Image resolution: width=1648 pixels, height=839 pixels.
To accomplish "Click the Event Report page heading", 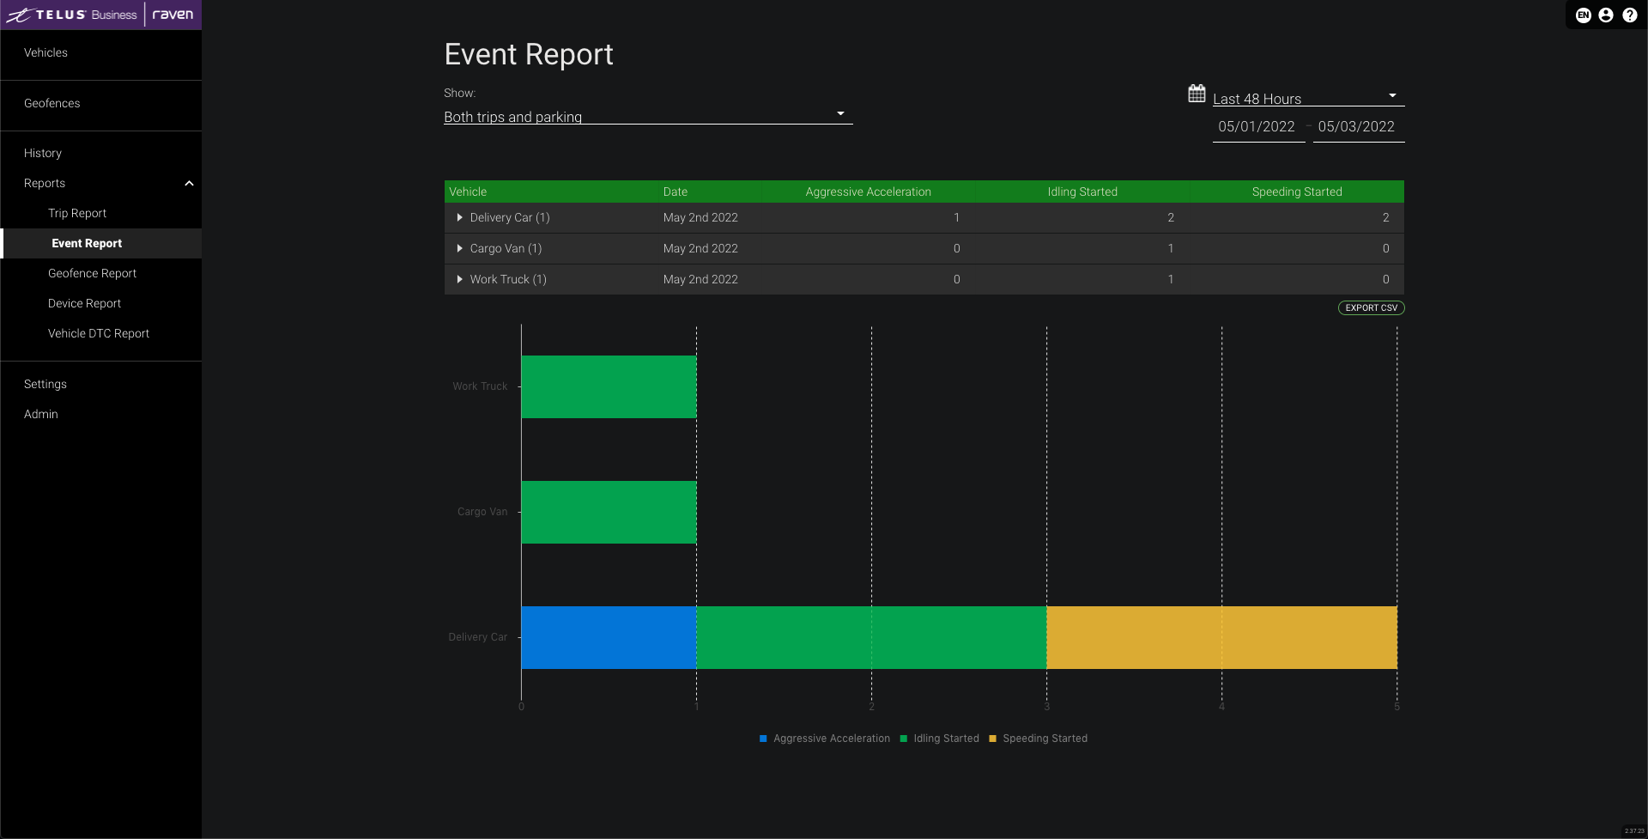I will pyautogui.click(x=529, y=54).
